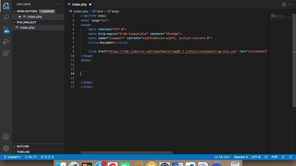This screenshot has height=166, width=296.
Task: Switch to the index.php editor tab
Action: [79, 4]
